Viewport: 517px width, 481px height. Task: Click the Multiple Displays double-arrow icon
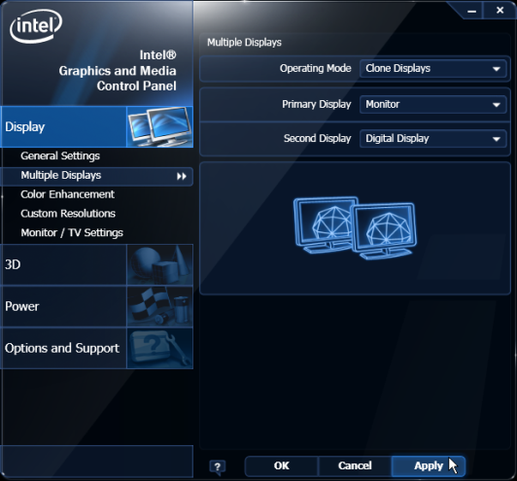(182, 177)
